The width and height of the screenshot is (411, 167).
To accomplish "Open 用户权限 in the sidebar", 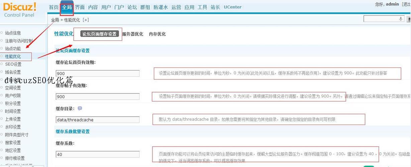I will point(13,96).
